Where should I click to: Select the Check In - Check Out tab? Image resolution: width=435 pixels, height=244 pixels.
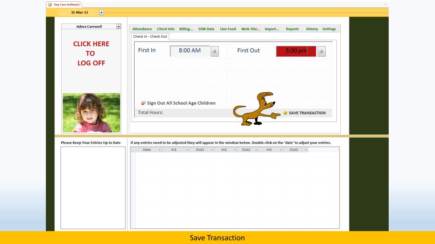[150, 36]
